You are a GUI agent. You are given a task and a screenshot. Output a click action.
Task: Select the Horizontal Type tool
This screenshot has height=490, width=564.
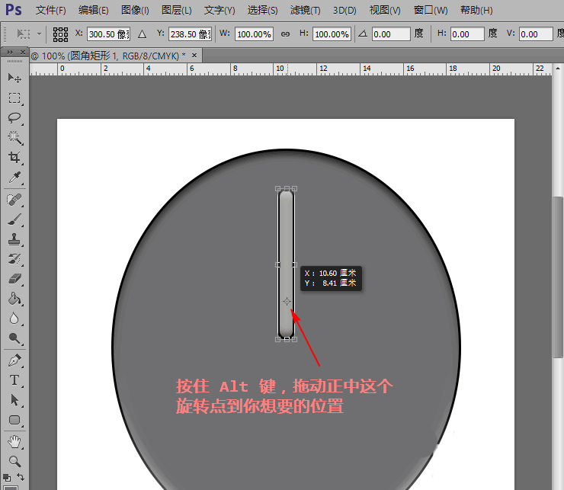pyautogui.click(x=14, y=380)
